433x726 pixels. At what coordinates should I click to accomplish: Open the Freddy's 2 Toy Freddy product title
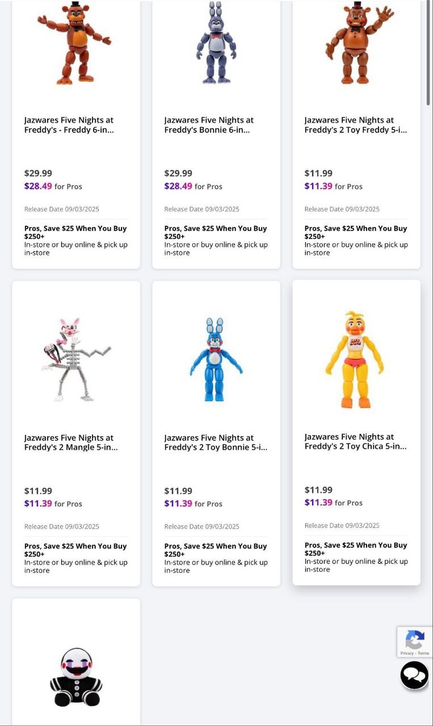click(356, 125)
